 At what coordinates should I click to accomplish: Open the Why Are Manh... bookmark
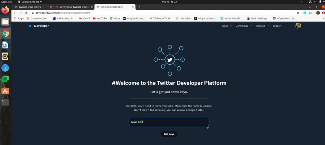206,18
